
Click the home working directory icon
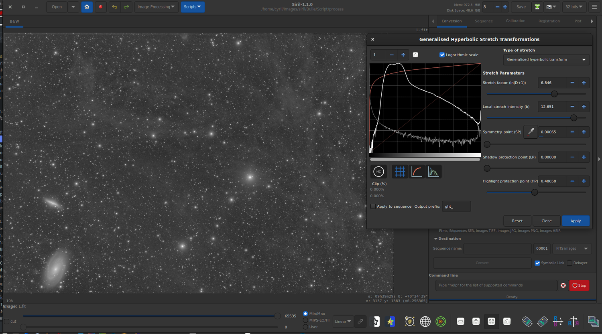(x=87, y=7)
